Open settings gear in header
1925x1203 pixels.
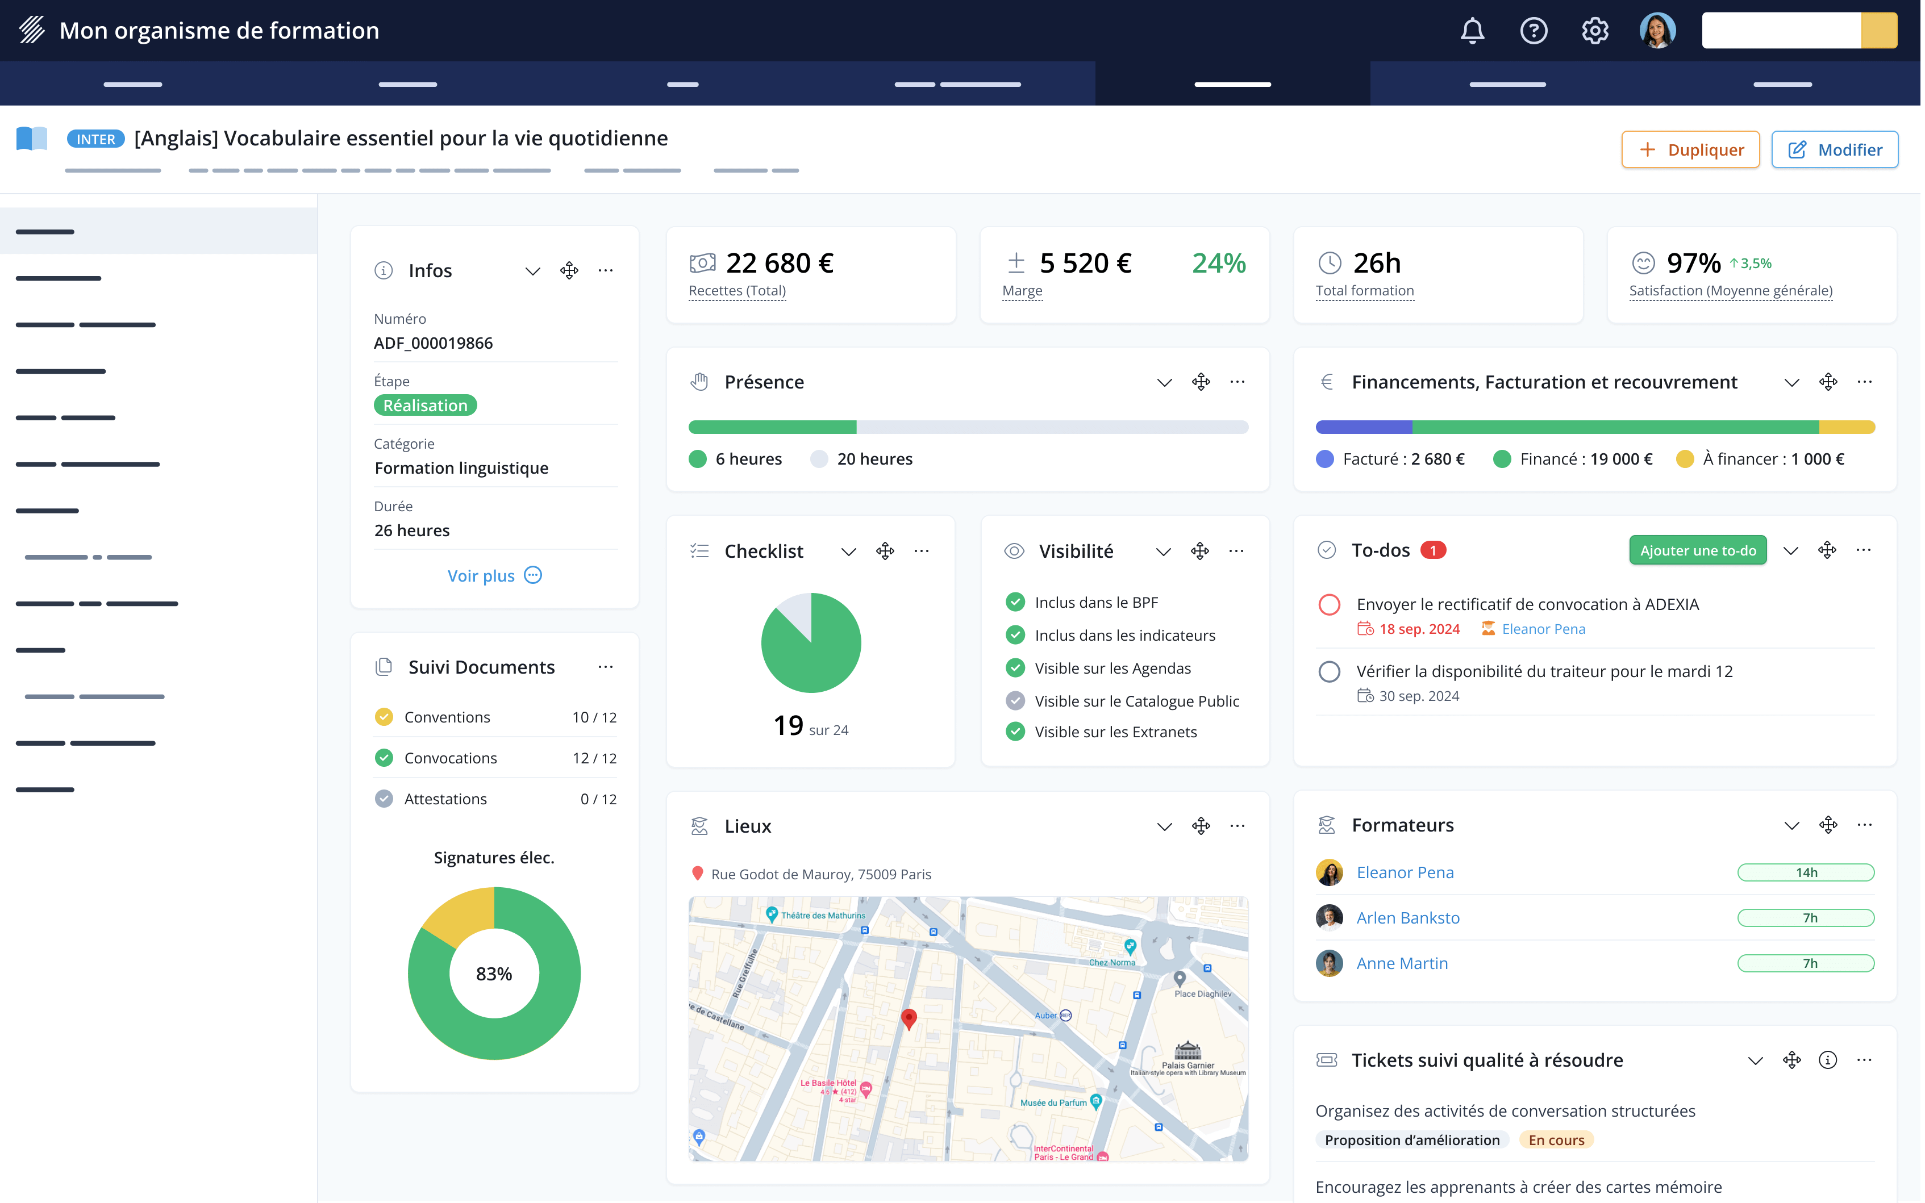pyautogui.click(x=1595, y=31)
